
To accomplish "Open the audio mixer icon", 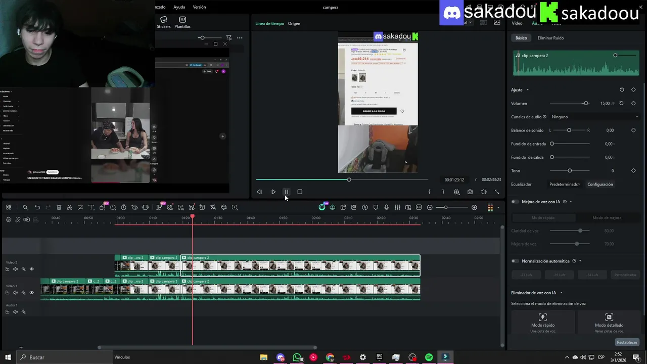I will [x=397, y=207].
